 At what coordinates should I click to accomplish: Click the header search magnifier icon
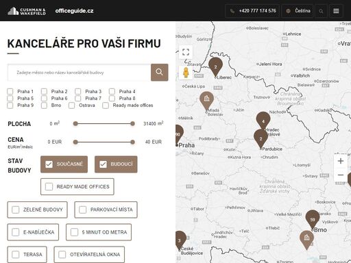coord(321,11)
